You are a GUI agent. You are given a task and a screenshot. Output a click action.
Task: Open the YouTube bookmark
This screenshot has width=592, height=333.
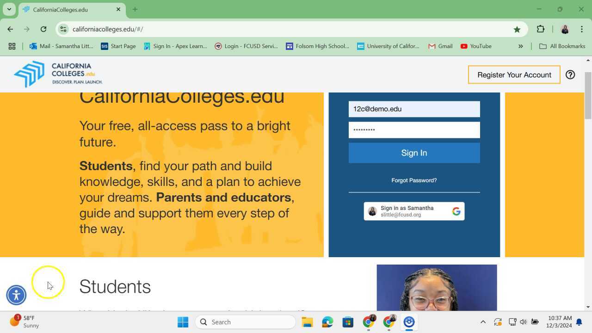(476, 46)
